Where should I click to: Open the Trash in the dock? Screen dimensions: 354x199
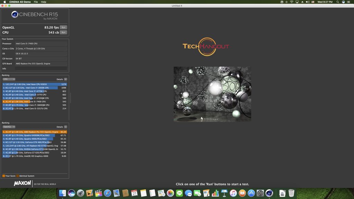pos(291,193)
